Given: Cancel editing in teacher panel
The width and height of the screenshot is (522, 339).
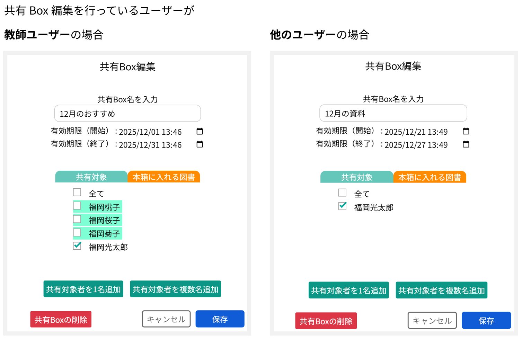Looking at the screenshot, I should (166, 319).
